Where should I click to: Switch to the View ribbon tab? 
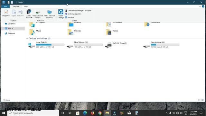click(x=26, y=6)
